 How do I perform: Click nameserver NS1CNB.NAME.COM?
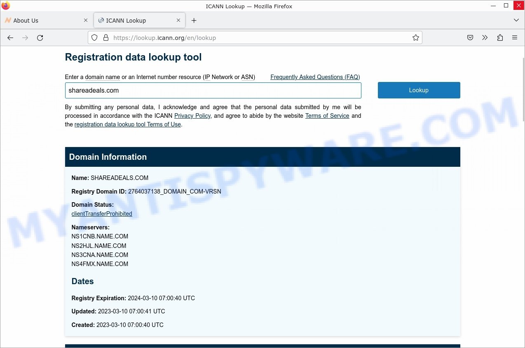pyautogui.click(x=100, y=236)
